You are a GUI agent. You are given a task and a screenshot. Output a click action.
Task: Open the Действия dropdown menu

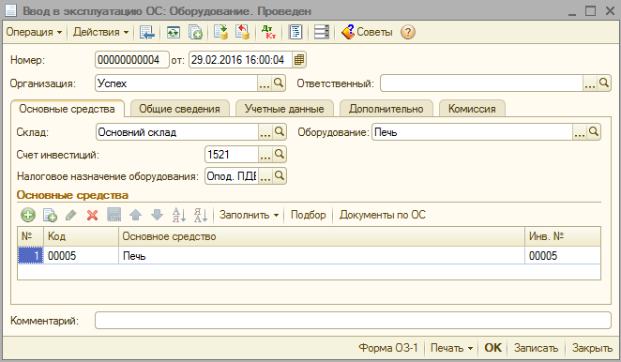click(x=101, y=32)
